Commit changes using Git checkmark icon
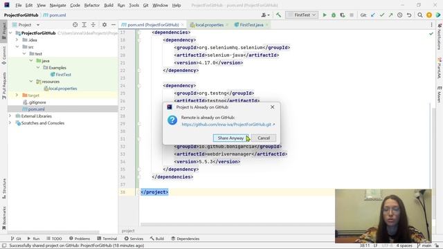Screen dimensions: 443x249 [x=382, y=15]
